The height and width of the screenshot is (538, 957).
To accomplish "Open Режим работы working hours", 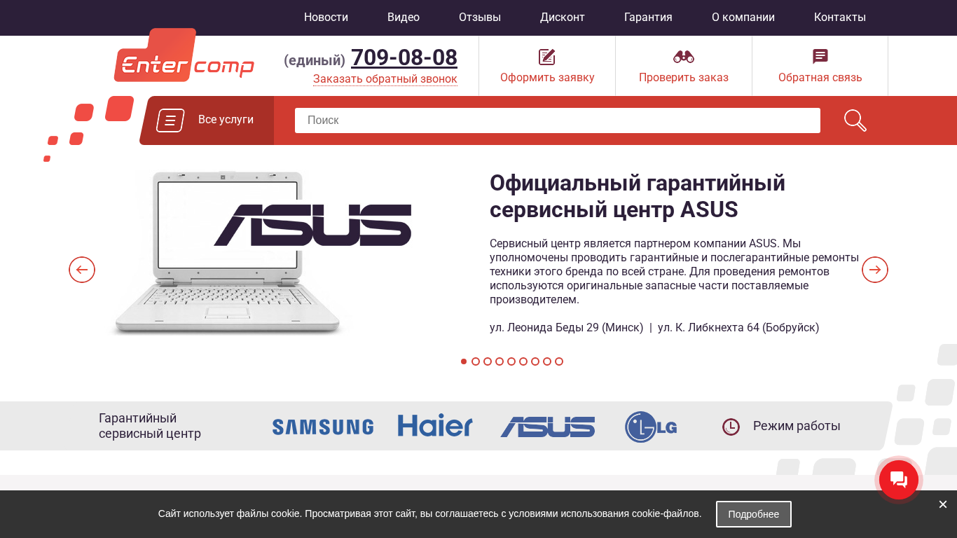I will (x=781, y=426).
